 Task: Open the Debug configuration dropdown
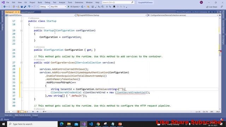pos(44,7)
